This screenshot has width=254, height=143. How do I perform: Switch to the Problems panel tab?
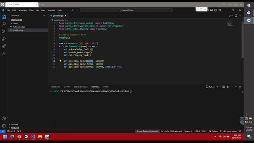(56, 87)
